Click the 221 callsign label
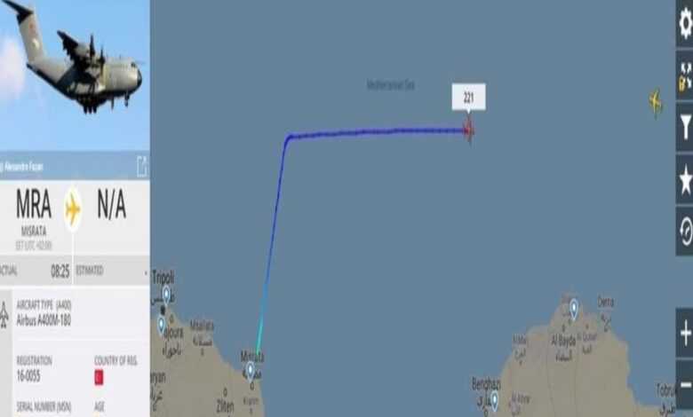The image size is (693, 417). click(x=468, y=97)
